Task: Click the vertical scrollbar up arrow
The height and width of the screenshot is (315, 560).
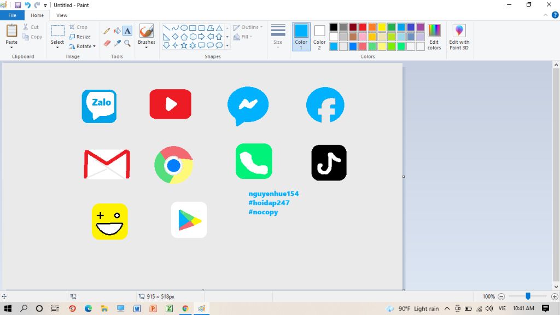Action: [556, 65]
